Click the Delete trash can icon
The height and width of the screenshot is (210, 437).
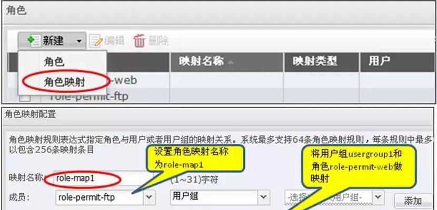(140, 41)
